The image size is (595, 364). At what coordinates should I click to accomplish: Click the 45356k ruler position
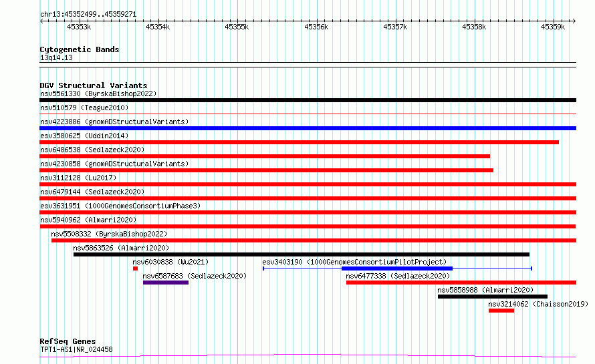pos(316,27)
